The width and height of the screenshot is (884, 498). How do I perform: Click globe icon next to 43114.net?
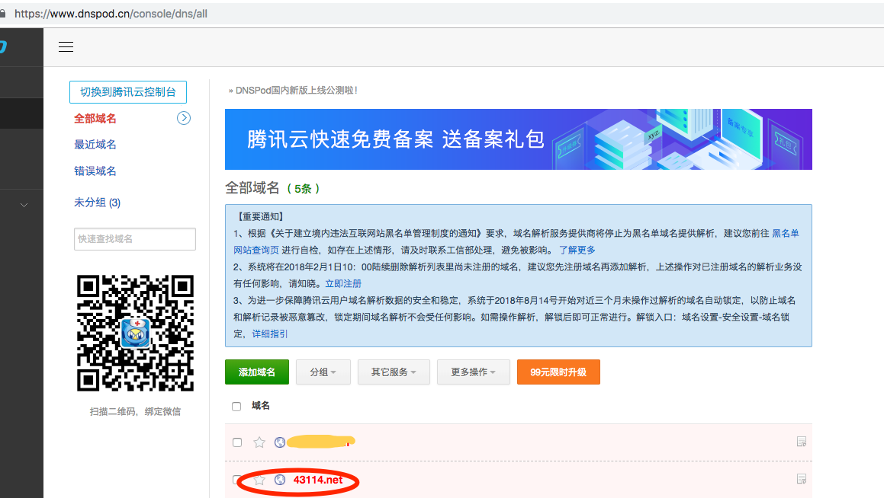click(280, 480)
